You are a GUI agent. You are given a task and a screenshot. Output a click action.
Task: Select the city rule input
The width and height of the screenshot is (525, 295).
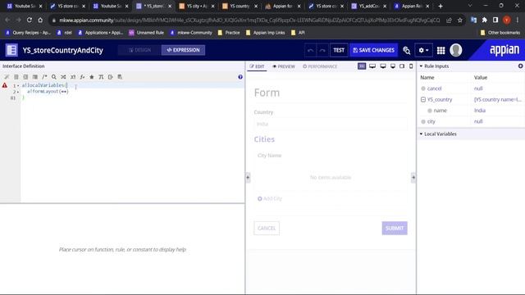[431, 121]
